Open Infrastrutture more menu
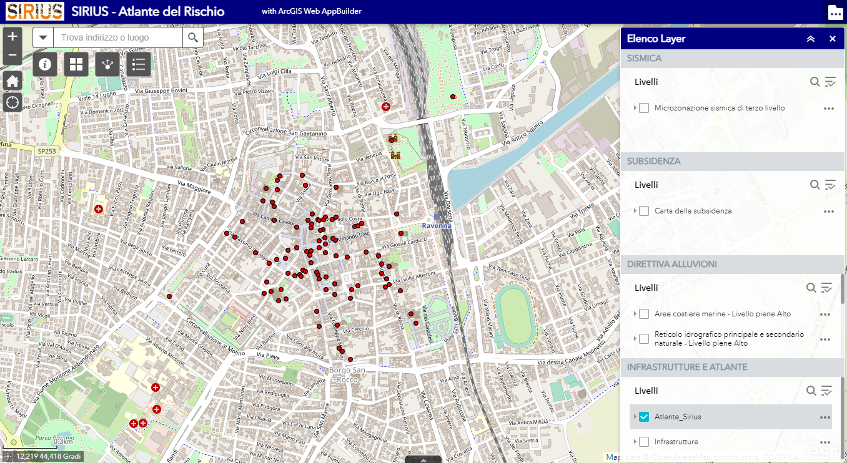This screenshot has width=847, height=463. pyautogui.click(x=825, y=442)
